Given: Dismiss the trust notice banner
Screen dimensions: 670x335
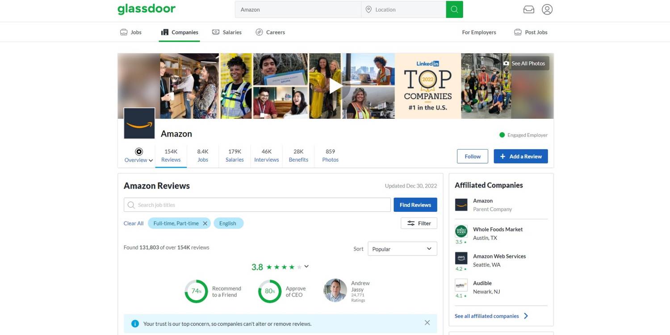Looking at the screenshot, I should (x=427, y=323).
